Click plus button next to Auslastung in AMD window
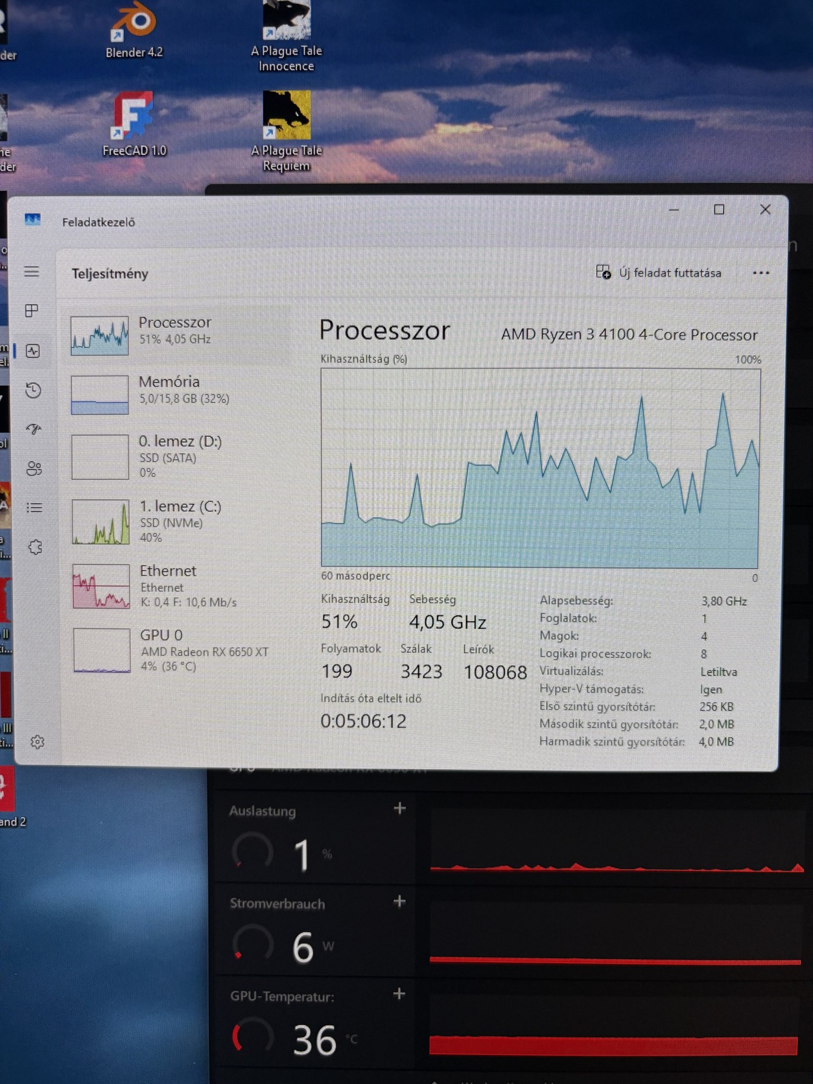This screenshot has width=813, height=1084. 400,808
